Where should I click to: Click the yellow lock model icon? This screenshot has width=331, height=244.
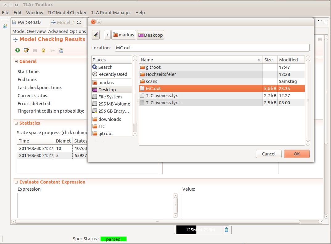[x=43, y=50]
